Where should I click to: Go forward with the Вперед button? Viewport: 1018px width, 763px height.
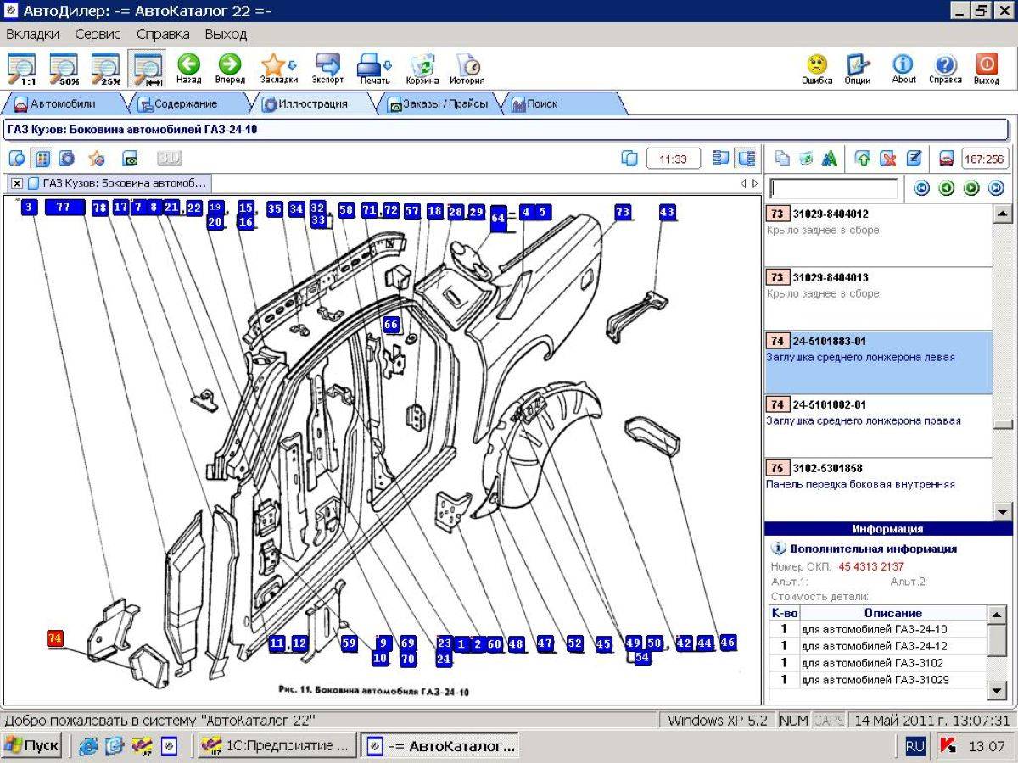tap(230, 69)
